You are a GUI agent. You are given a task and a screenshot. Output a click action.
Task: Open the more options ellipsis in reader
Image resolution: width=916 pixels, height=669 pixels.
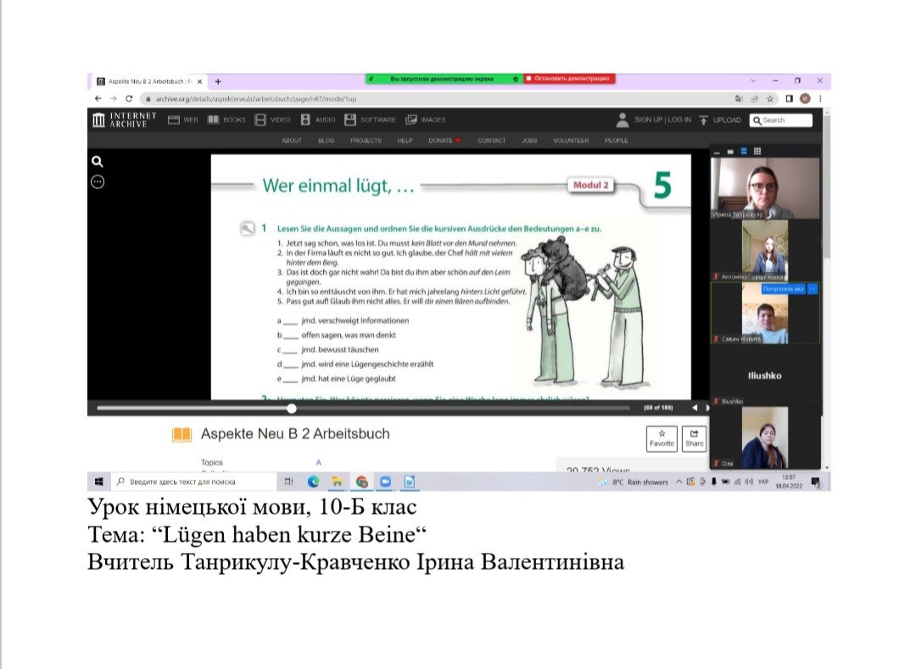coord(98,181)
